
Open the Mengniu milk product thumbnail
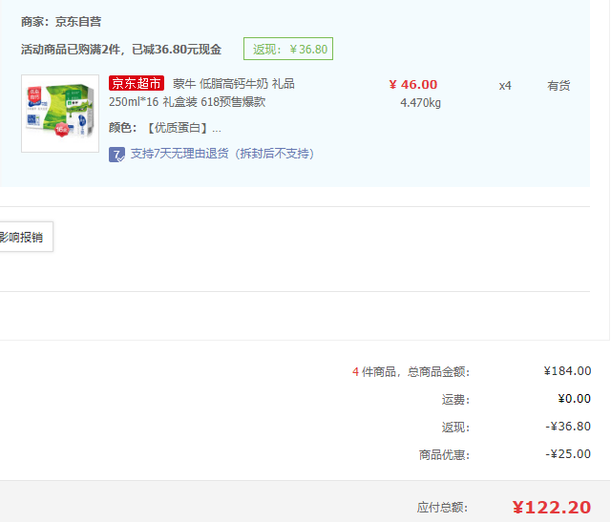[x=60, y=114]
